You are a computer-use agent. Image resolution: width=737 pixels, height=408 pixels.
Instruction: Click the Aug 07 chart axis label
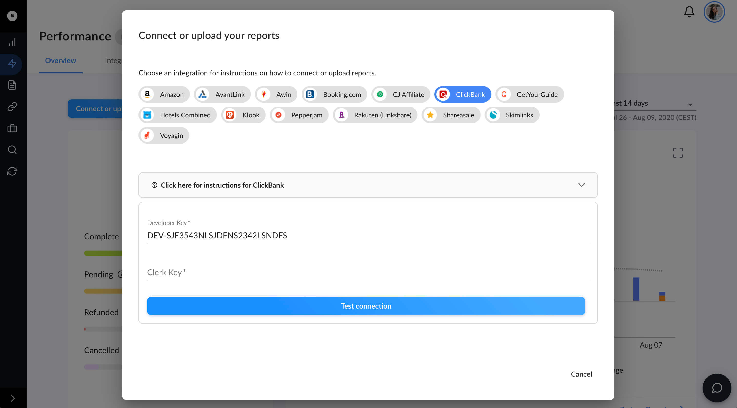(651, 345)
